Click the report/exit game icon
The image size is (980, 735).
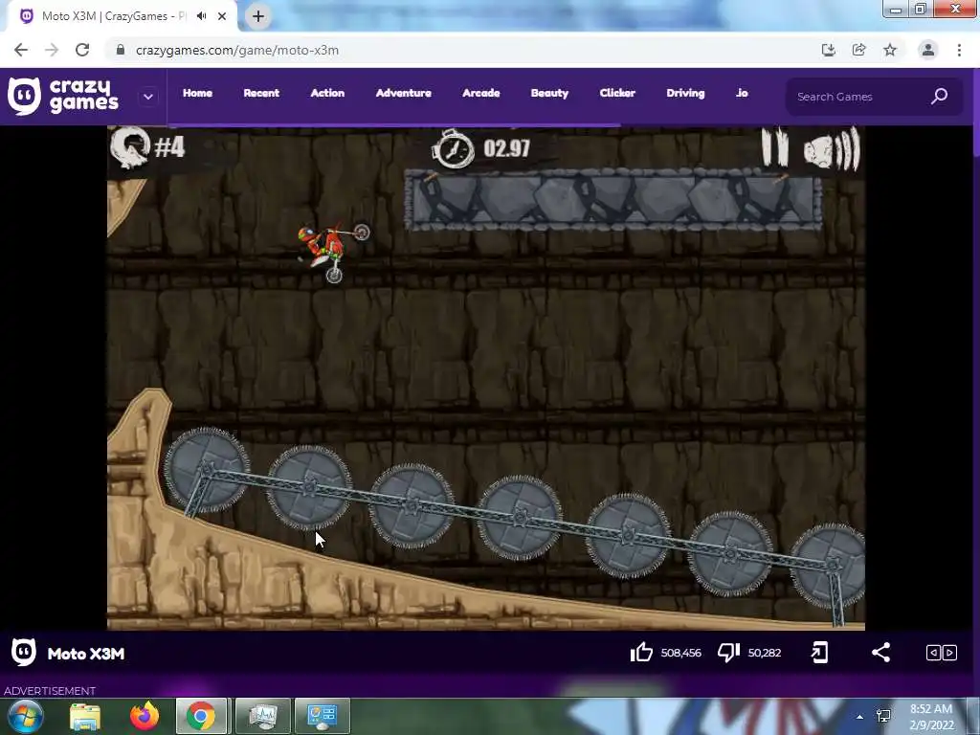point(819,653)
